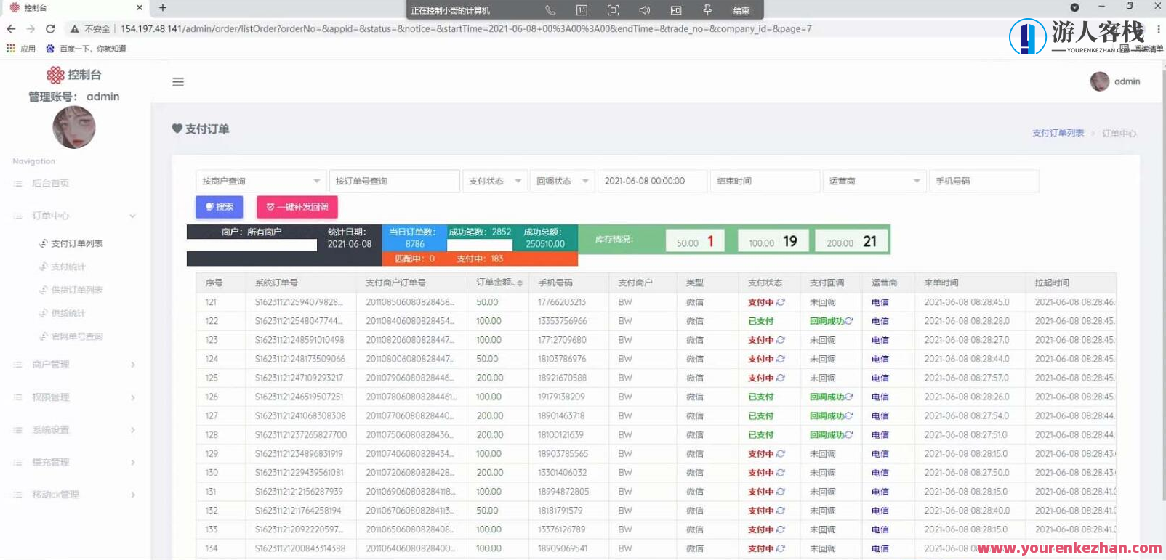Click the admin avatar in top right
Screen dimensions: 1166x560
click(1099, 81)
